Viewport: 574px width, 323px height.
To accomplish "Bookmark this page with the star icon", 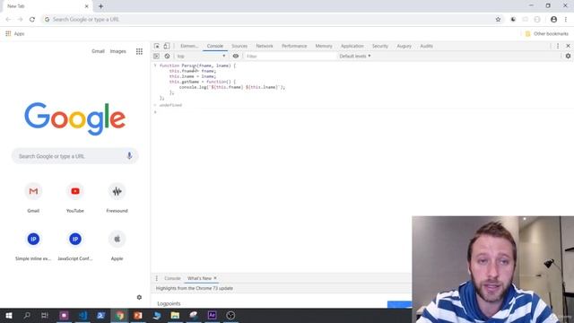I will (498, 20).
